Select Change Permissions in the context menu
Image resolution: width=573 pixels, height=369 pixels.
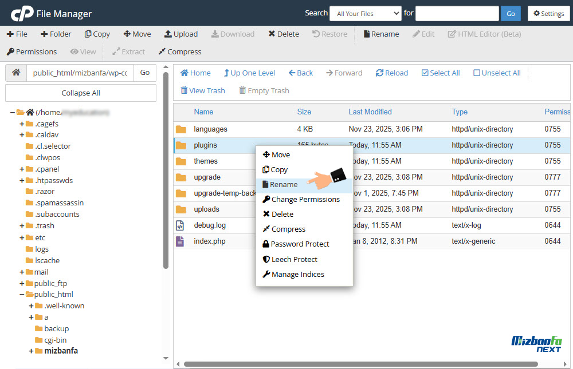[305, 200]
